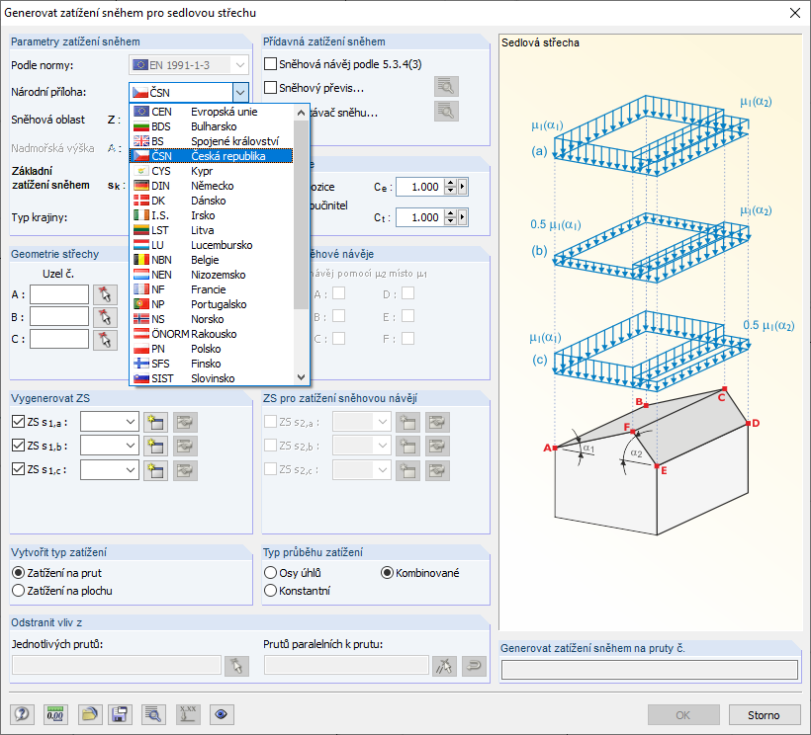Viewport: 811px width, 735px height.
Task: Select Zatížení na plochu radio button
Action: 18,591
